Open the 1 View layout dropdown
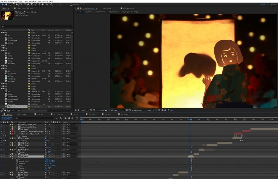 (x=150, y=111)
